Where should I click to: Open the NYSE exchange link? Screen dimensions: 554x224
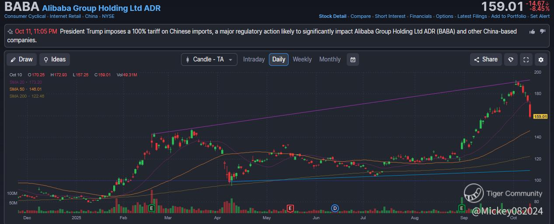point(108,16)
